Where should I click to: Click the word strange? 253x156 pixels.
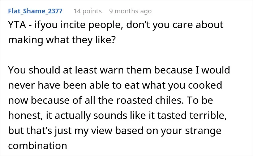(203, 130)
